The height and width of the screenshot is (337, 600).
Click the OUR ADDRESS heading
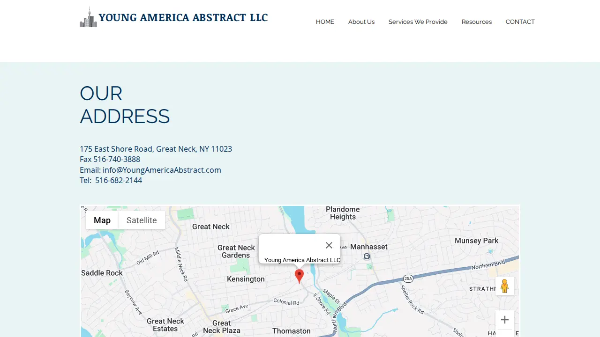point(125,105)
